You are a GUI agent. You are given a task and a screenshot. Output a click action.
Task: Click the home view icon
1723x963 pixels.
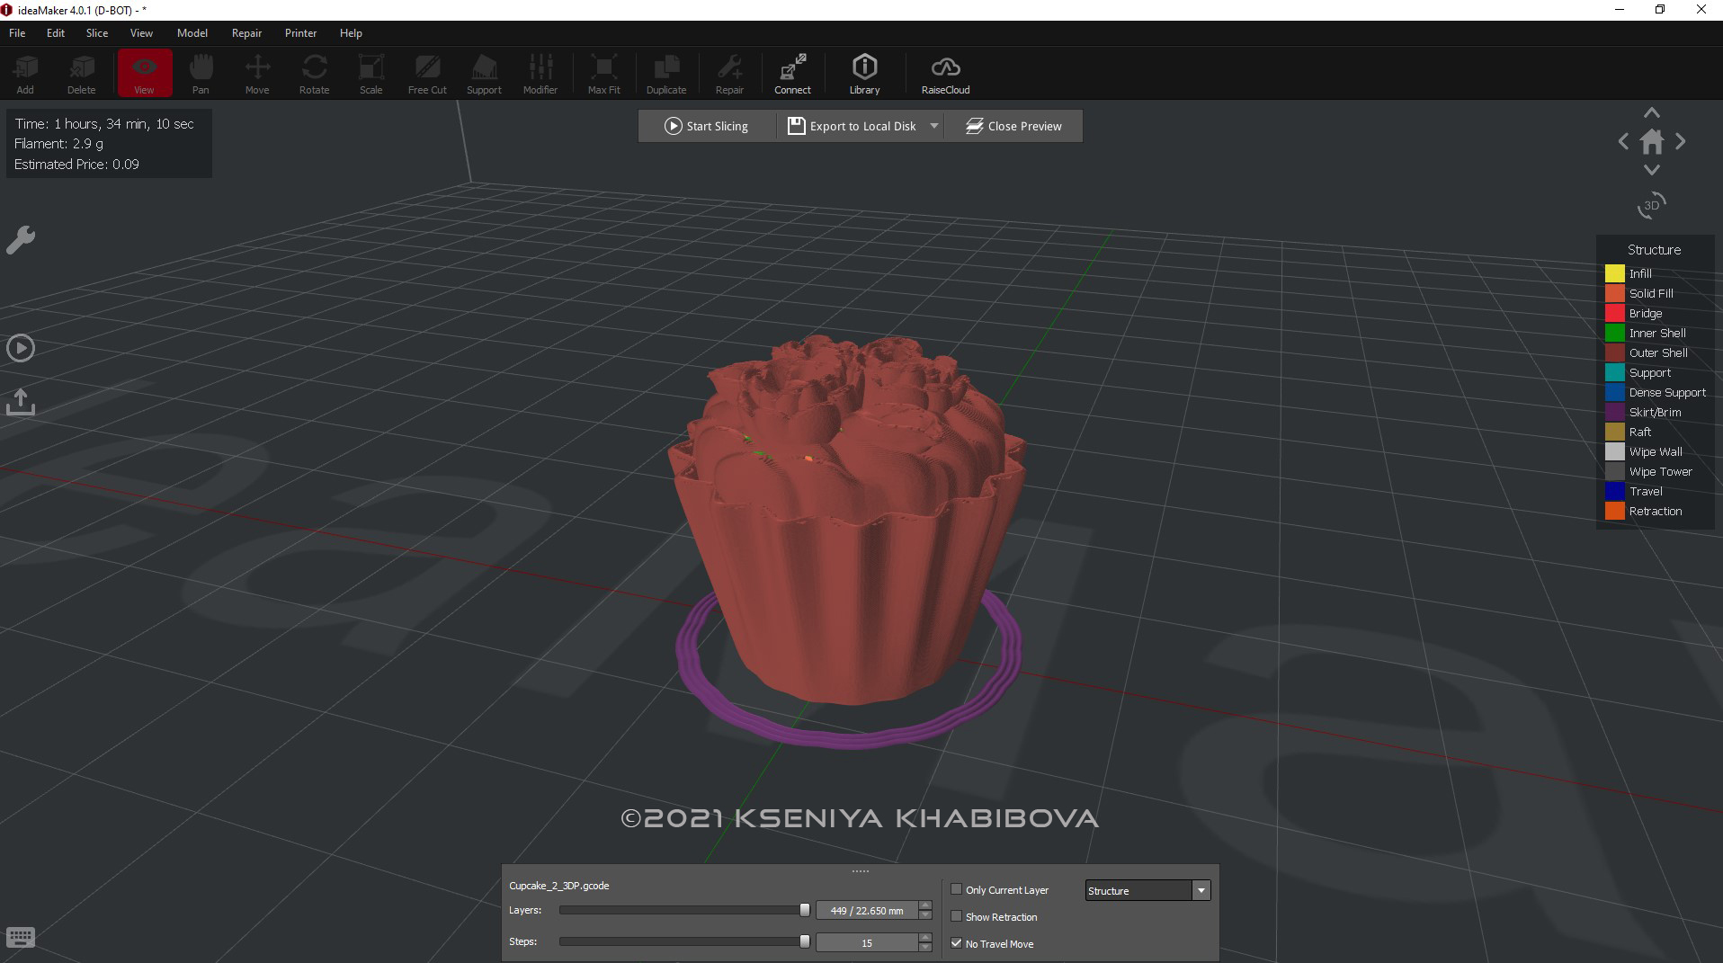(x=1651, y=142)
